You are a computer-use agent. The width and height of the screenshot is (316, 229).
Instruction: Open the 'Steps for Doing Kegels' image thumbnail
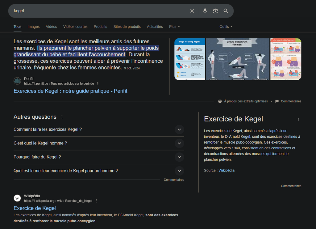190,59
